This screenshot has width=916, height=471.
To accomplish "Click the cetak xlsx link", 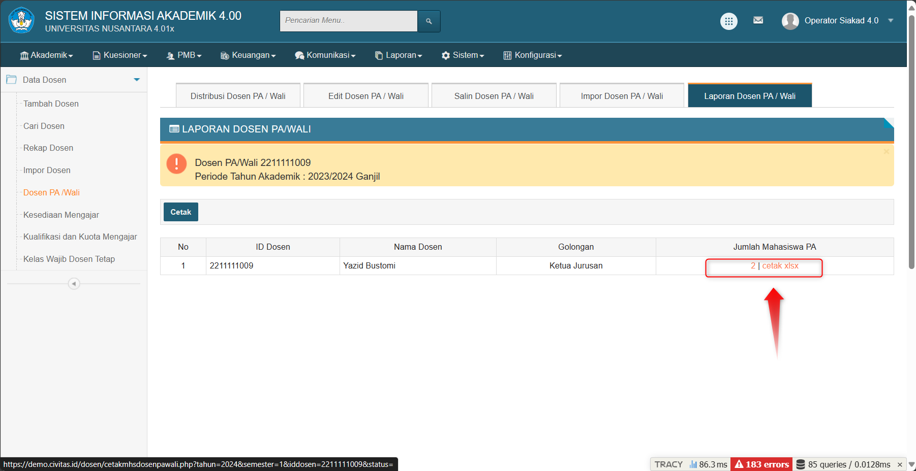I will [780, 266].
